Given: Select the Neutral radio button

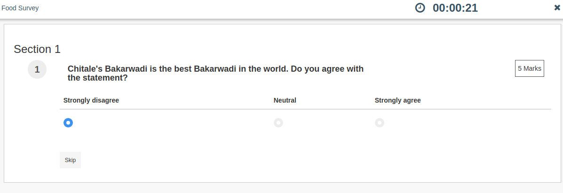Looking at the screenshot, I should click(278, 123).
